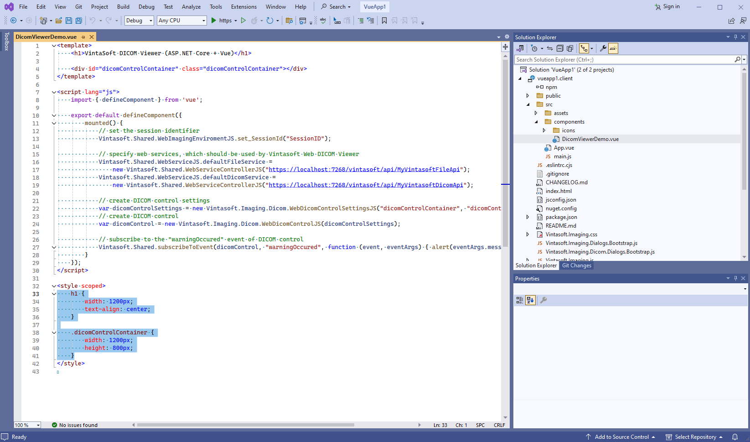Collapse the style scoped block on line 32
Screen dimensions: 750x442
(x=54, y=286)
